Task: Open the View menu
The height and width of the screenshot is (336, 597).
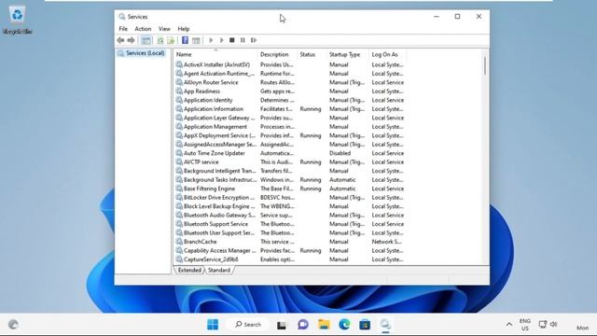Action: [x=164, y=29]
